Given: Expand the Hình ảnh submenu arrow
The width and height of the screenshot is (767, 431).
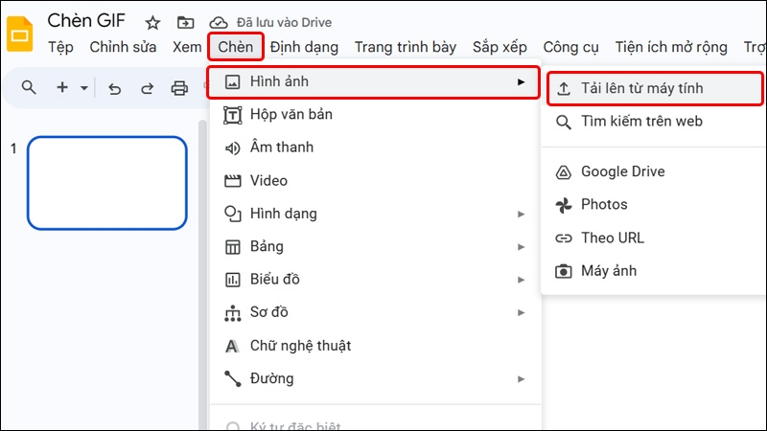Looking at the screenshot, I should point(521,82).
